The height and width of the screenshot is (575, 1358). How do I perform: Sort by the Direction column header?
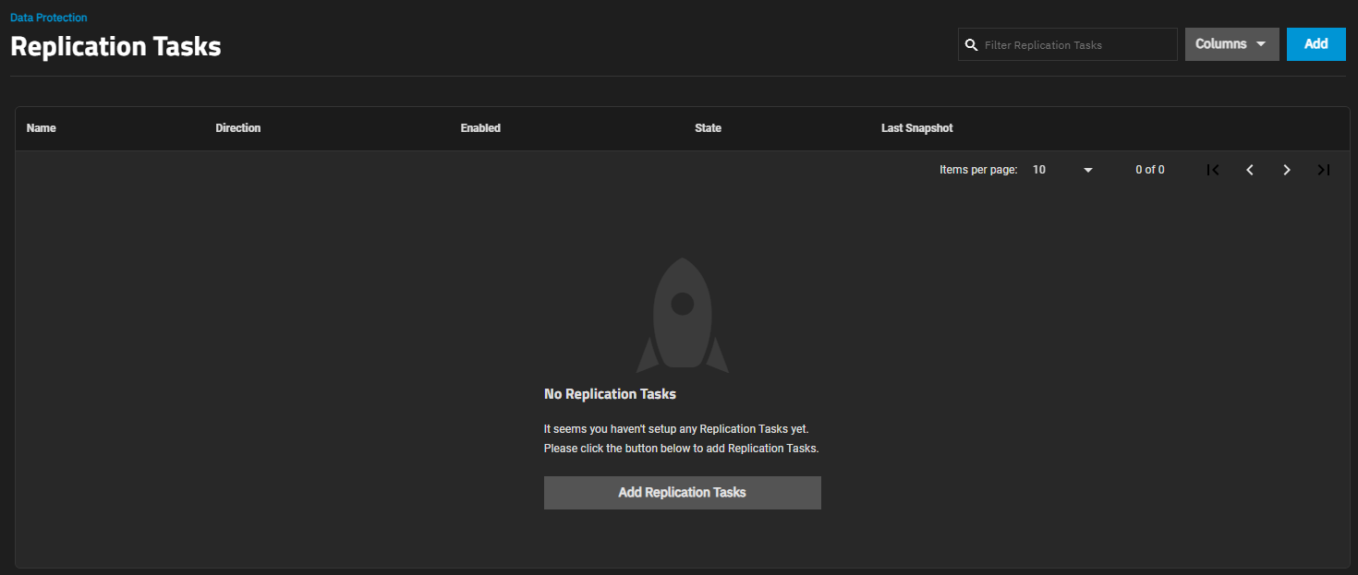coord(238,128)
